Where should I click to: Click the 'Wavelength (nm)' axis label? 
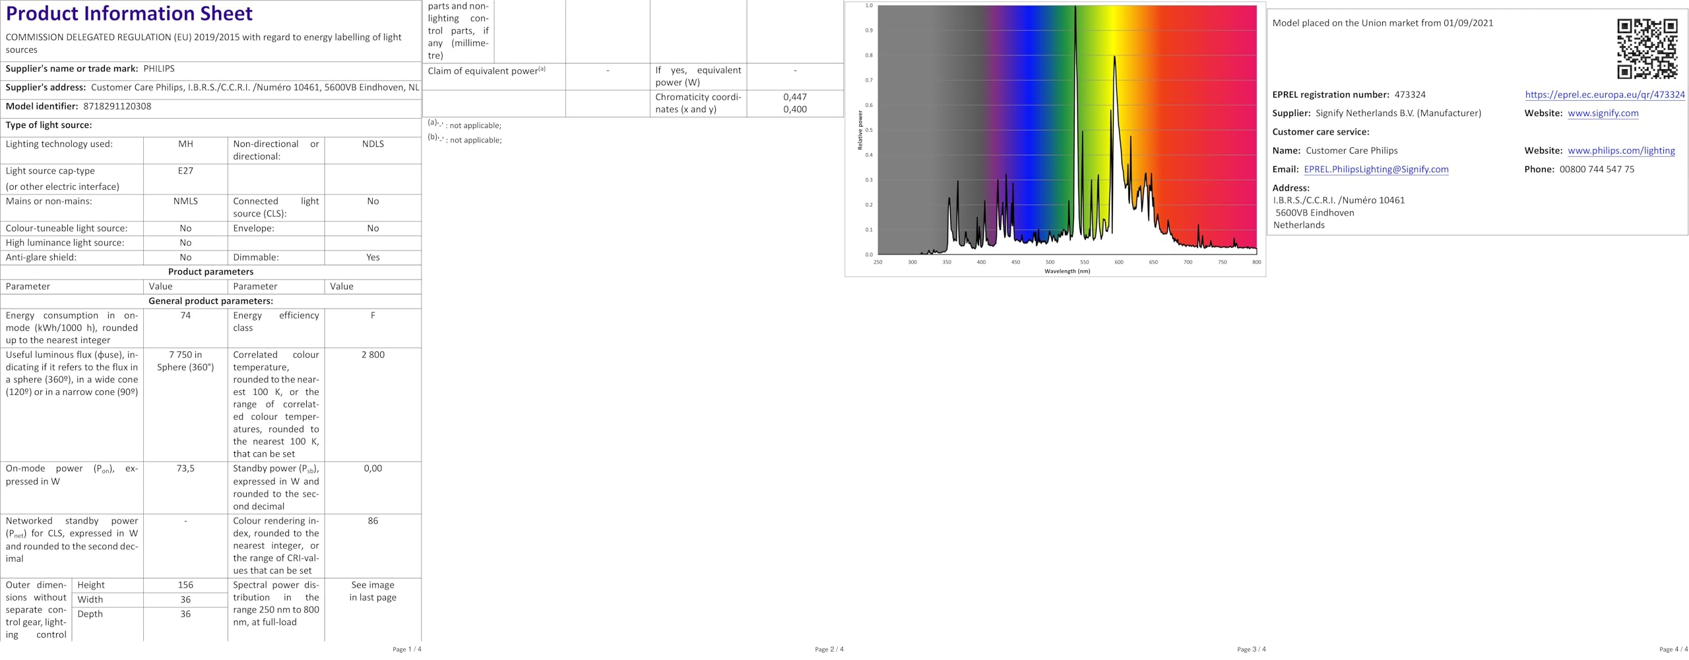pos(1067,271)
